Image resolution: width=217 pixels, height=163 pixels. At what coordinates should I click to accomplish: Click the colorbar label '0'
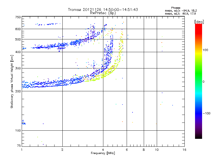pyautogui.click(x=203, y=82)
